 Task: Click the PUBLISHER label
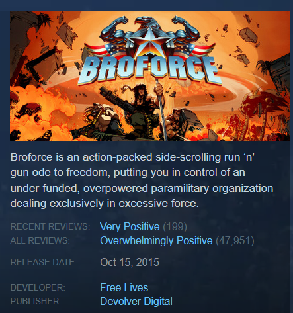coord(36,301)
